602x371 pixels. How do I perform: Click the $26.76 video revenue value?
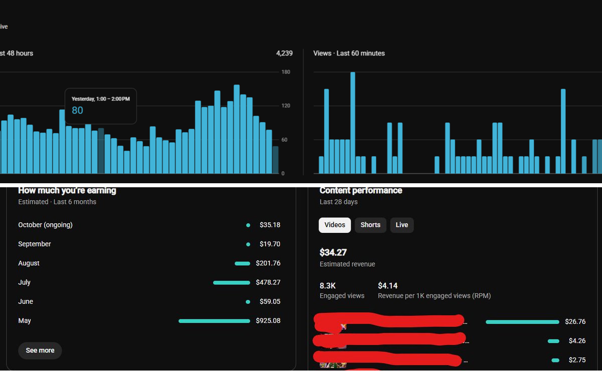click(575, 321)
